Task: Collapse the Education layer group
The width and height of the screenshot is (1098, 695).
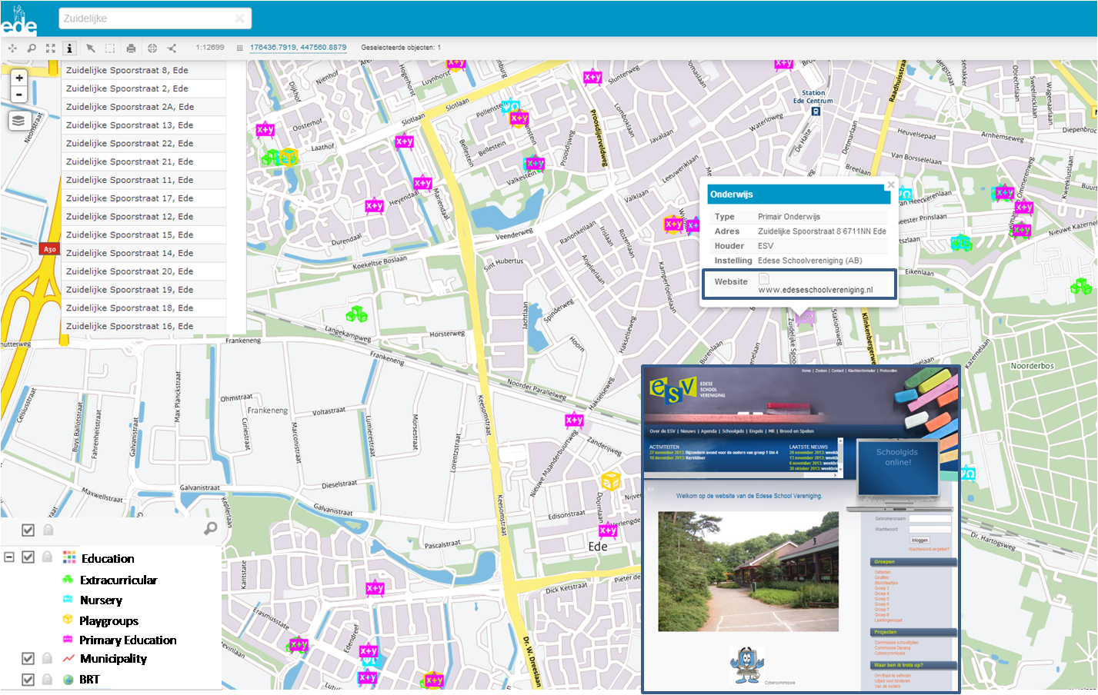Action: (9, 557)
